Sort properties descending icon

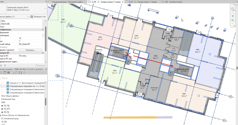[5, 65]
